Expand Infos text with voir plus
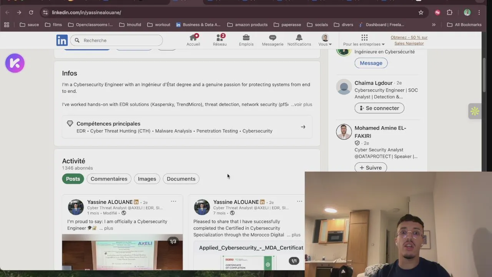492x277 pixels. tap(302, 104)
